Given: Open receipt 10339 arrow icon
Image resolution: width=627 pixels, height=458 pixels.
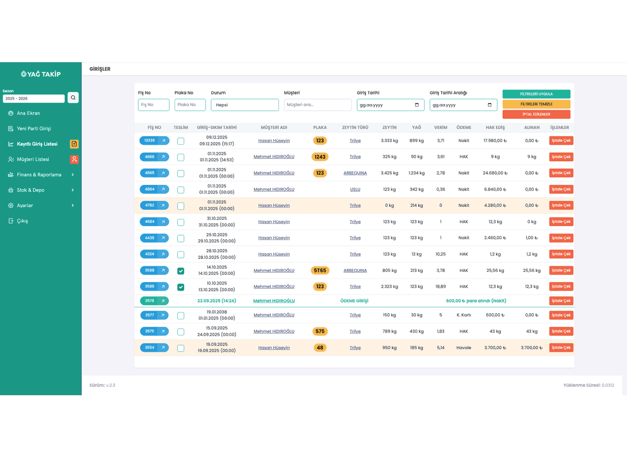Looking at the screenshot, I should (164, 141).
